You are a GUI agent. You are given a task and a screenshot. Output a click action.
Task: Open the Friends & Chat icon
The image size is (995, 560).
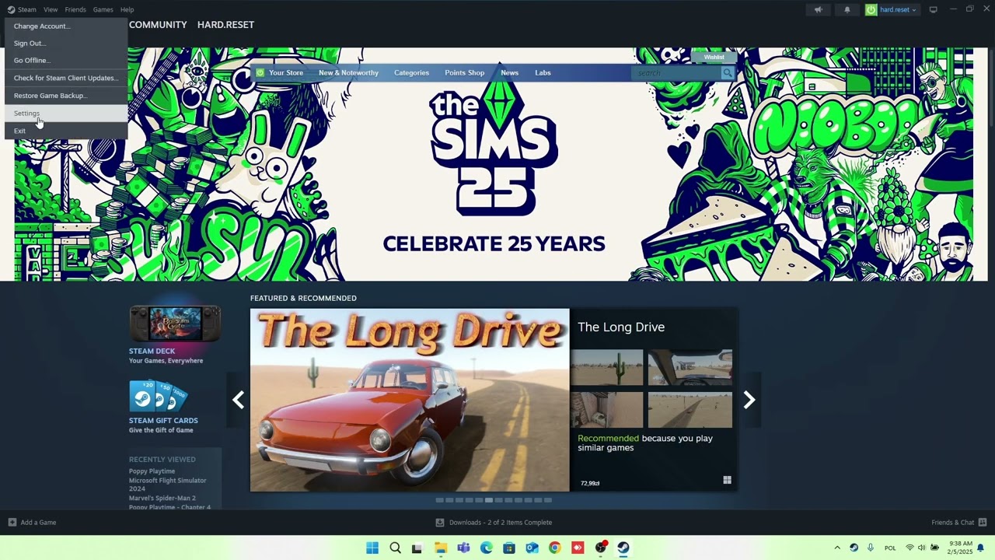point(983,522)
